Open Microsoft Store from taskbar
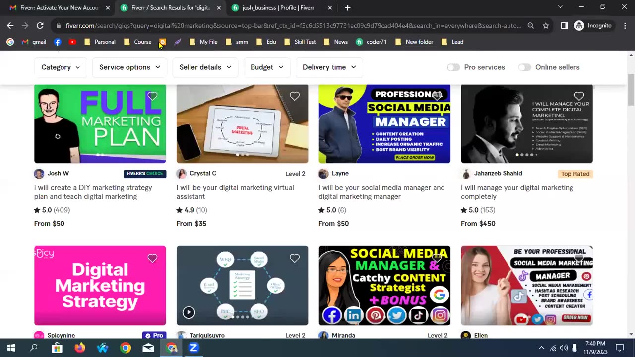This screenshot has width=635, height=357. 57,348
